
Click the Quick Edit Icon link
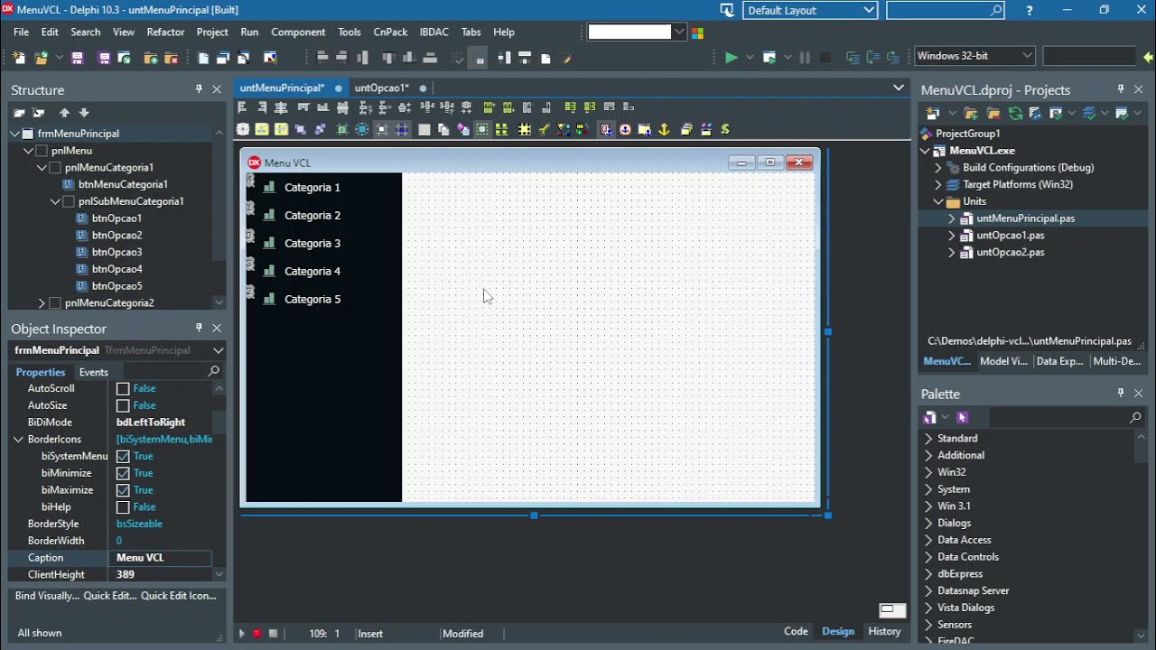pos(179,596)
